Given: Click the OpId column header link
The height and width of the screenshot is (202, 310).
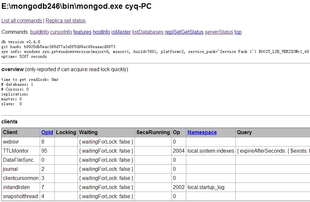Looking at the screenshot, I should 47,133.
